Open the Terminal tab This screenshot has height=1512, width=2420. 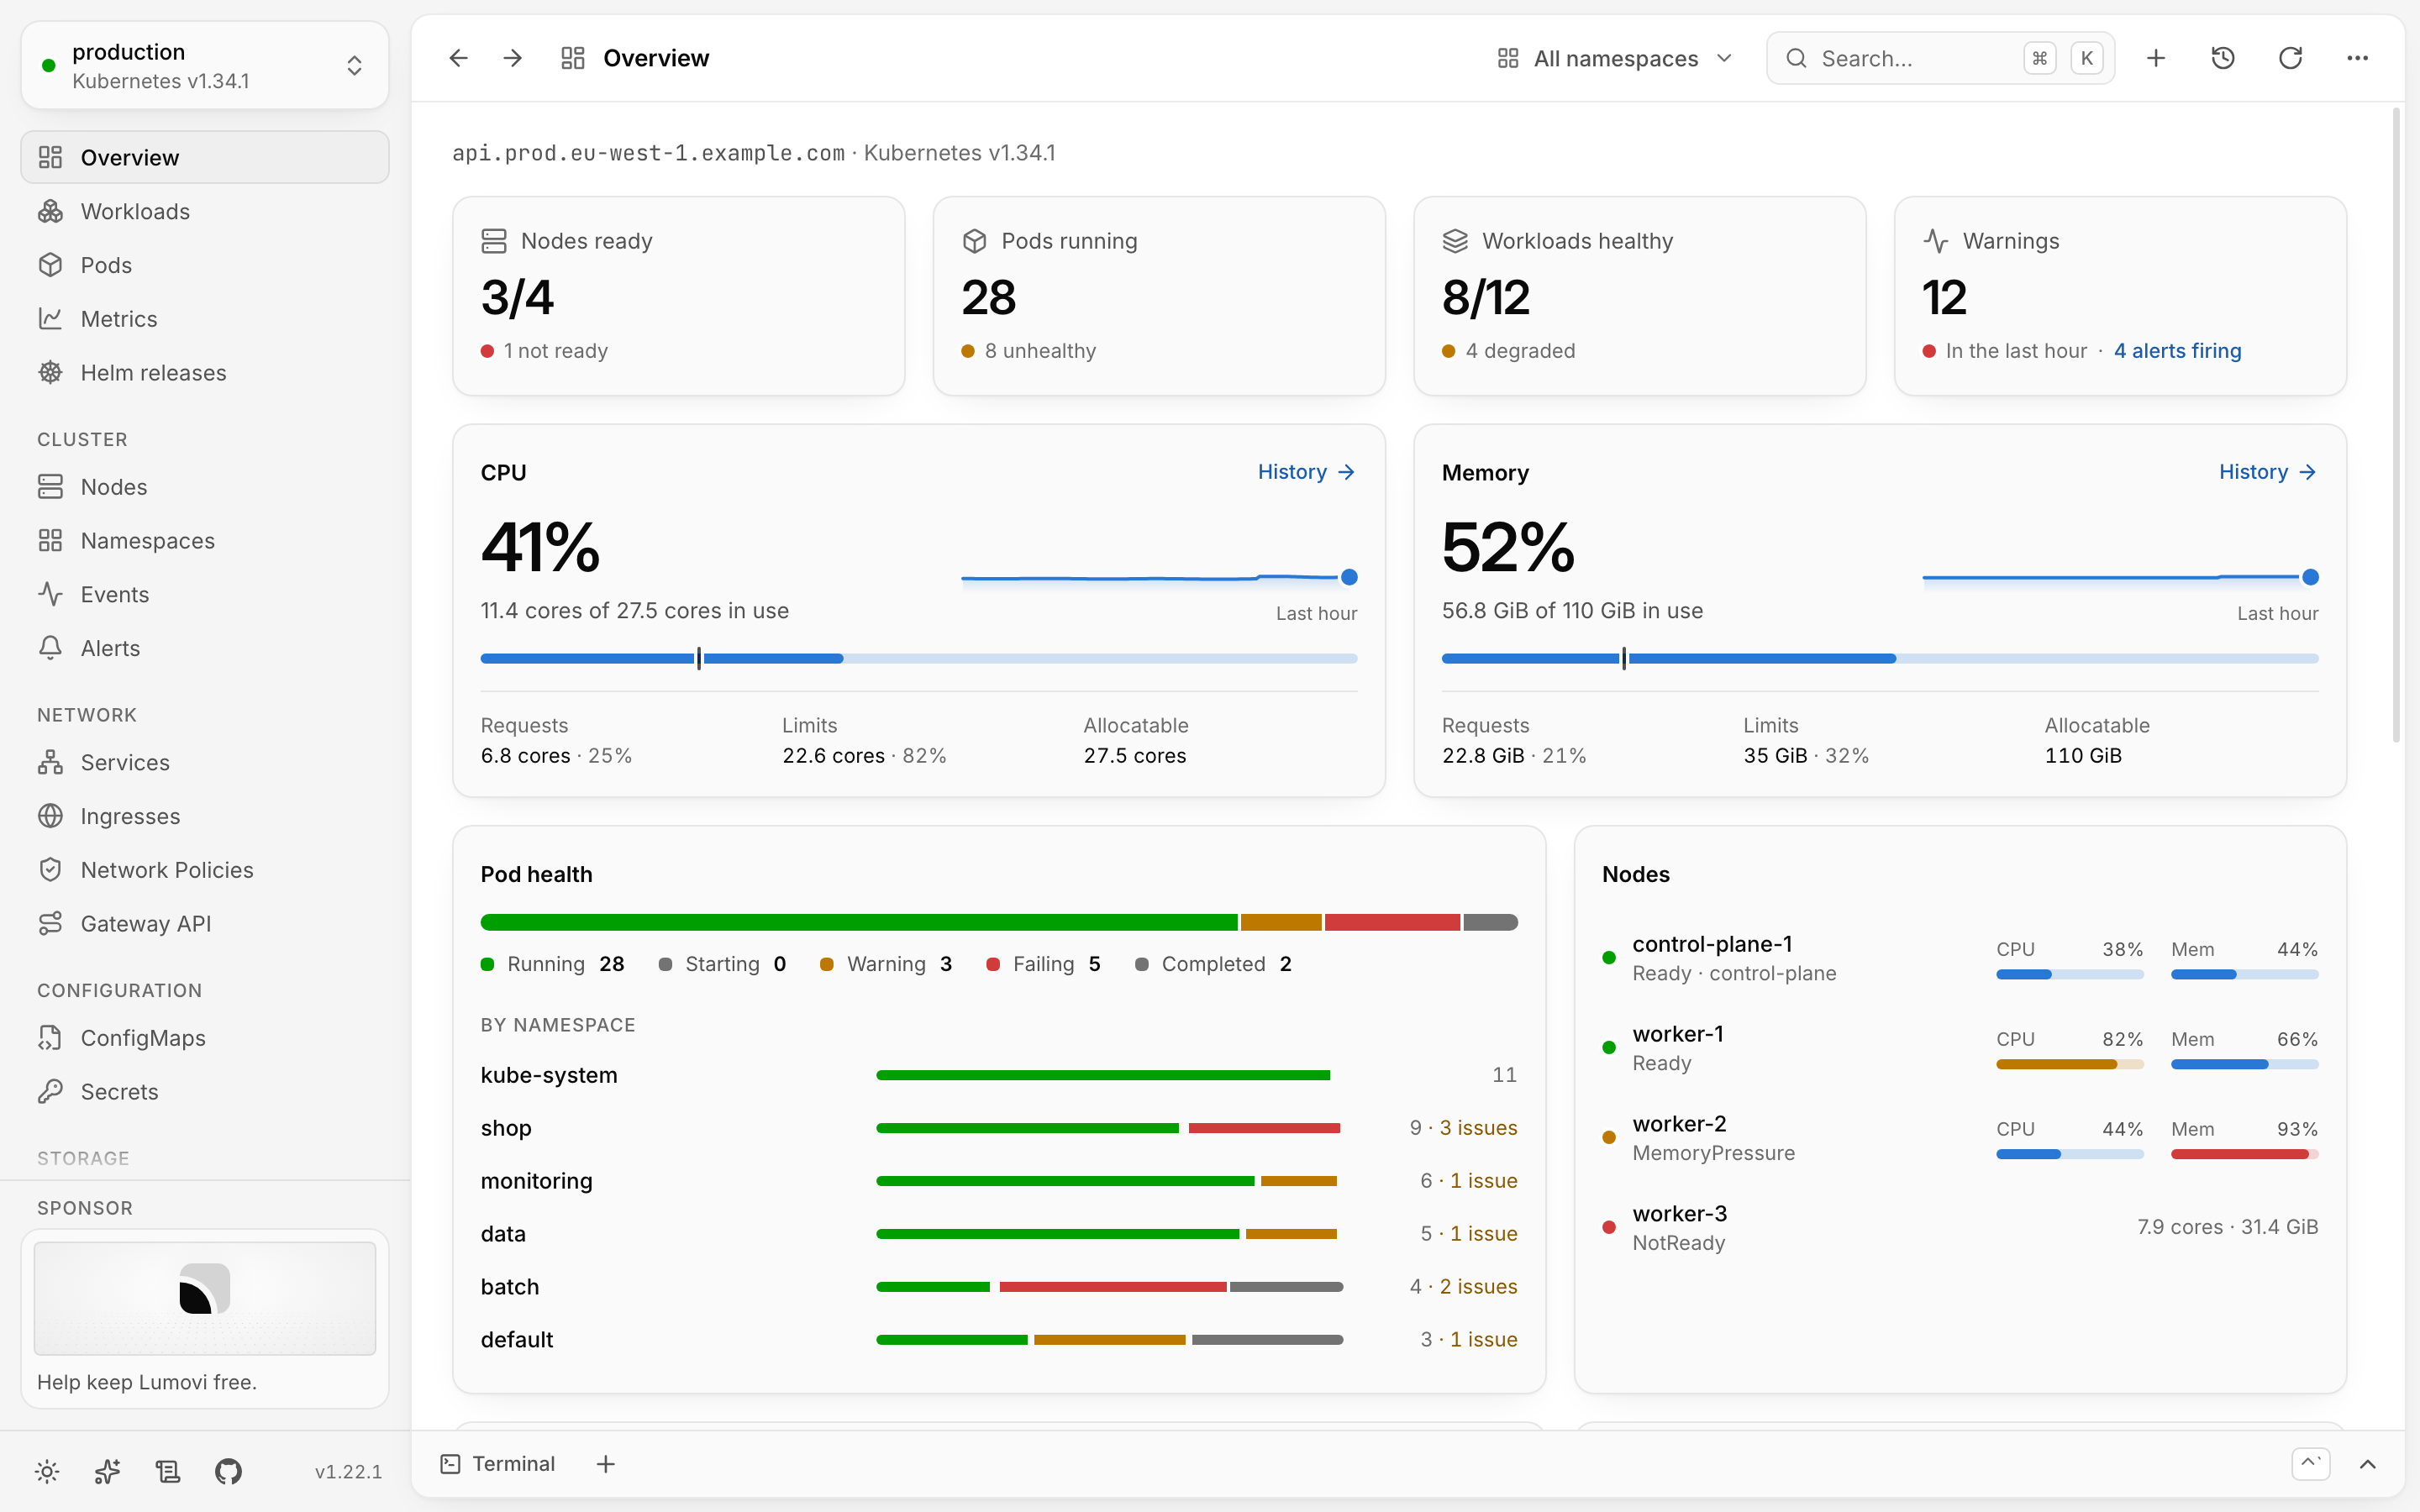coord(498,1464)
